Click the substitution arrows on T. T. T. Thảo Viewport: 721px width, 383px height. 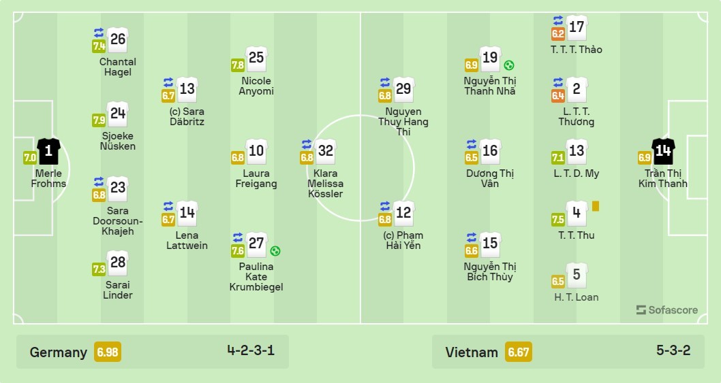tap(557, 20)
